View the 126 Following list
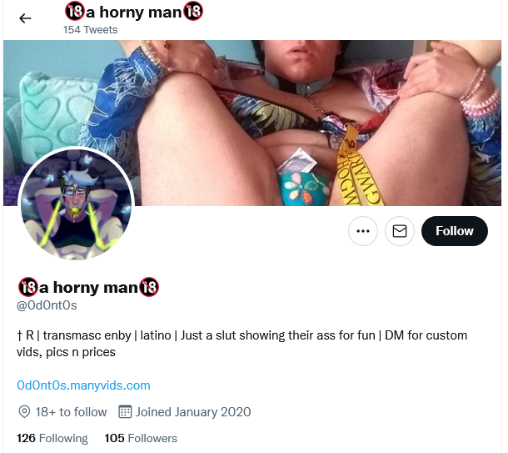 [x=52, y=438]
